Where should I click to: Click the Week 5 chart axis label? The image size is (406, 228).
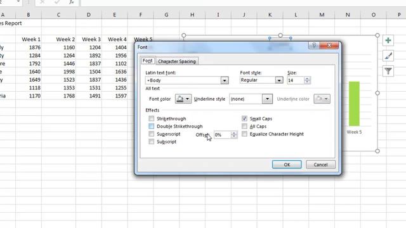pyautogui.click(x=354, y=132)
